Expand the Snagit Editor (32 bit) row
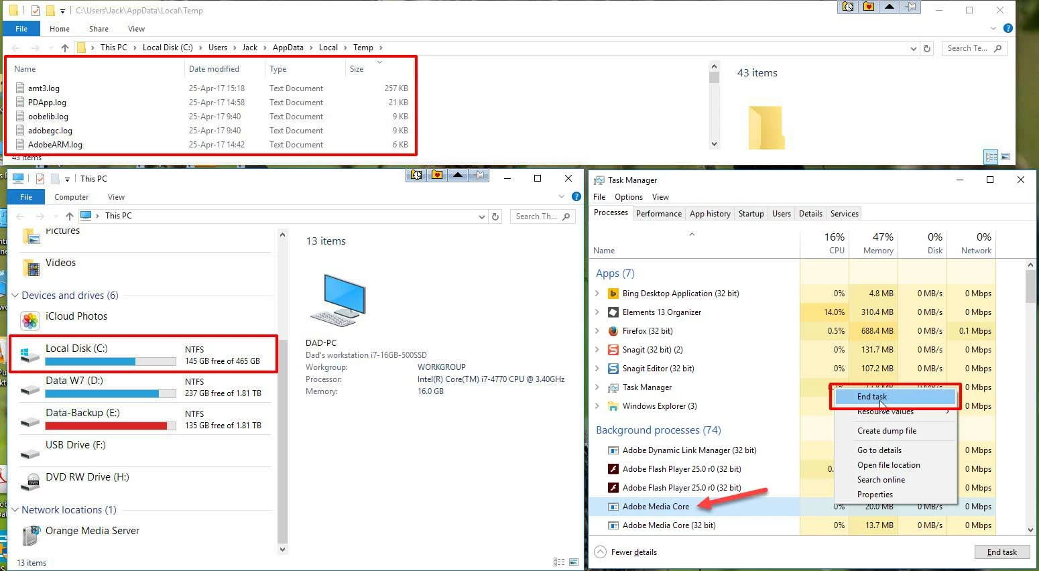Image resolution: width=1039 pixels, height=571 pixels. (x=597, y=369)
